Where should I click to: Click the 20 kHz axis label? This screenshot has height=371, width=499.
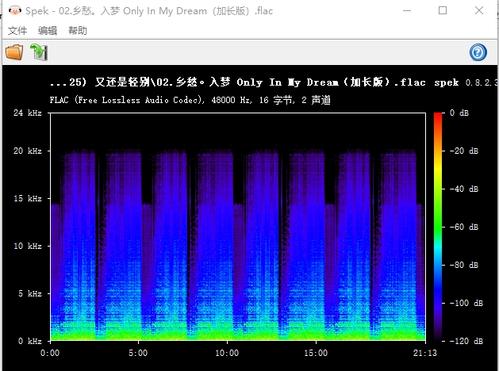tap(27, 151)
